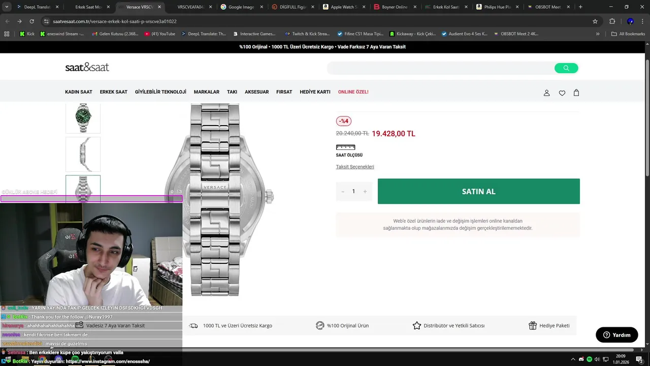Decrease quantity with the minus button

[343, 192]
